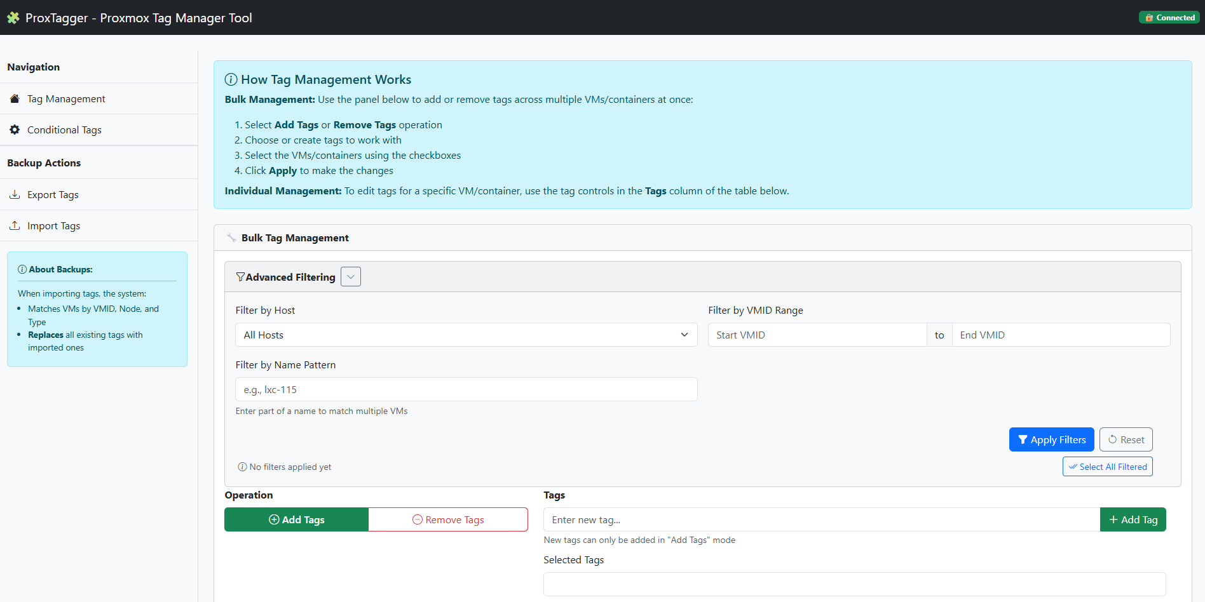Click the info icon beside No filters applied
Image resolution: width=1205 pixels, height=602 pixels.
point(242,467)
